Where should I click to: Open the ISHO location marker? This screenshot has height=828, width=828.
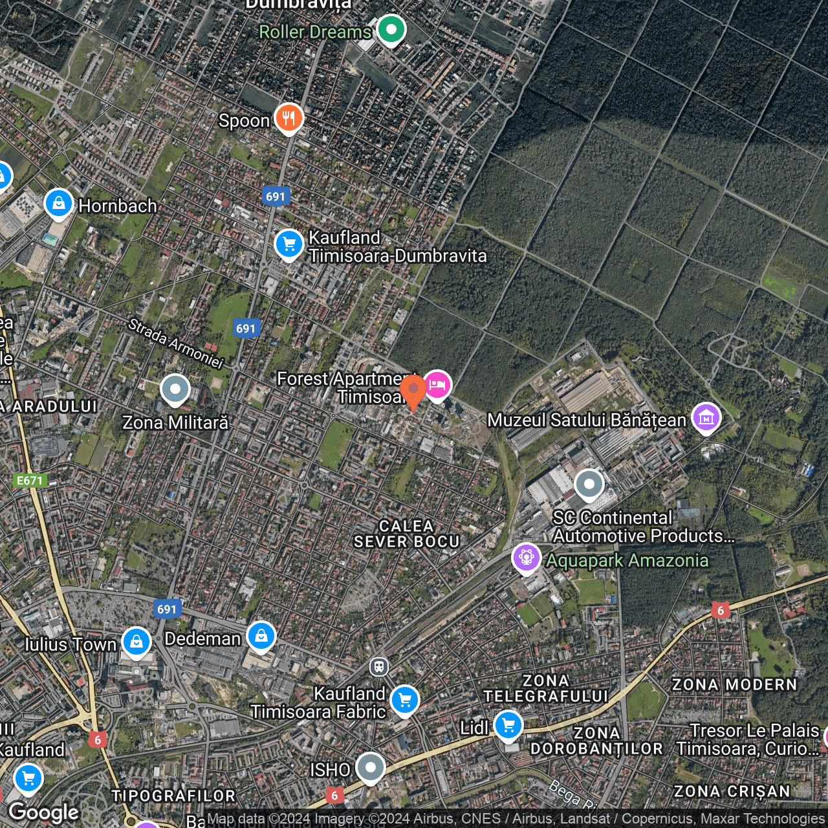pos(370,768)
